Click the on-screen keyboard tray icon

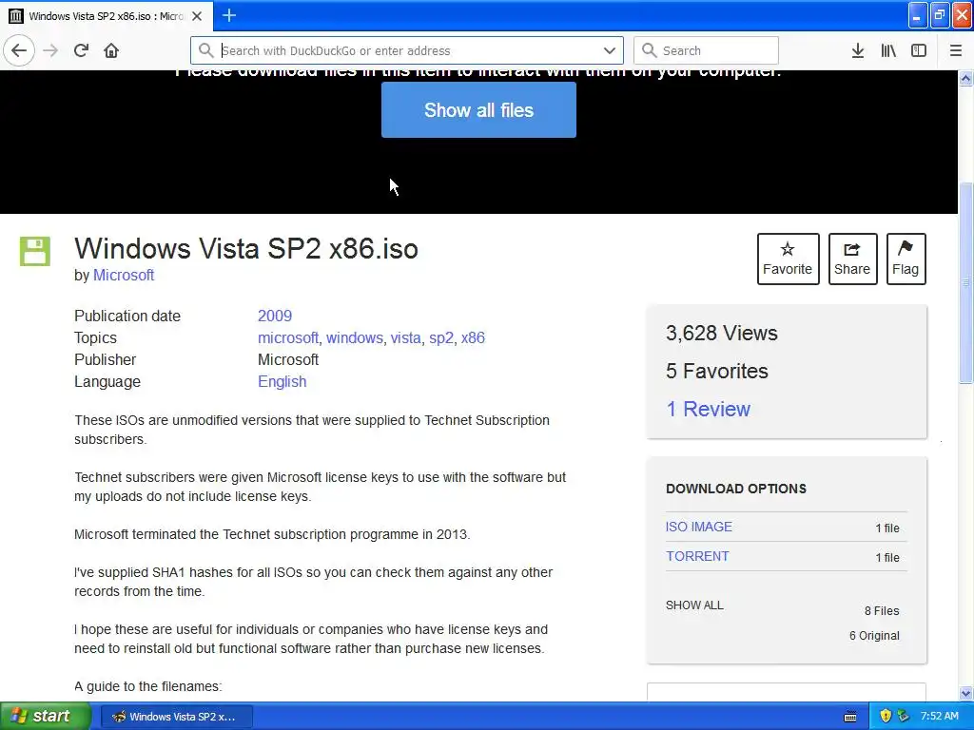click(x=850, y=717)
